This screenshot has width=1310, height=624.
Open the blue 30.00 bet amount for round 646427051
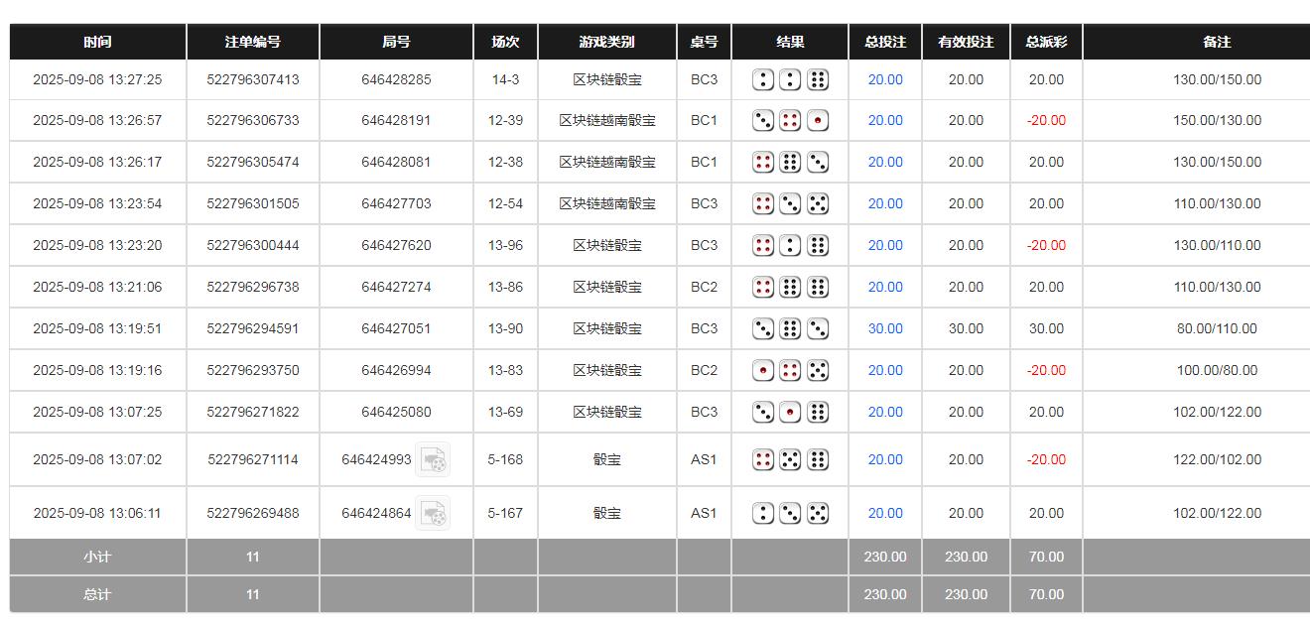[884, 328]
